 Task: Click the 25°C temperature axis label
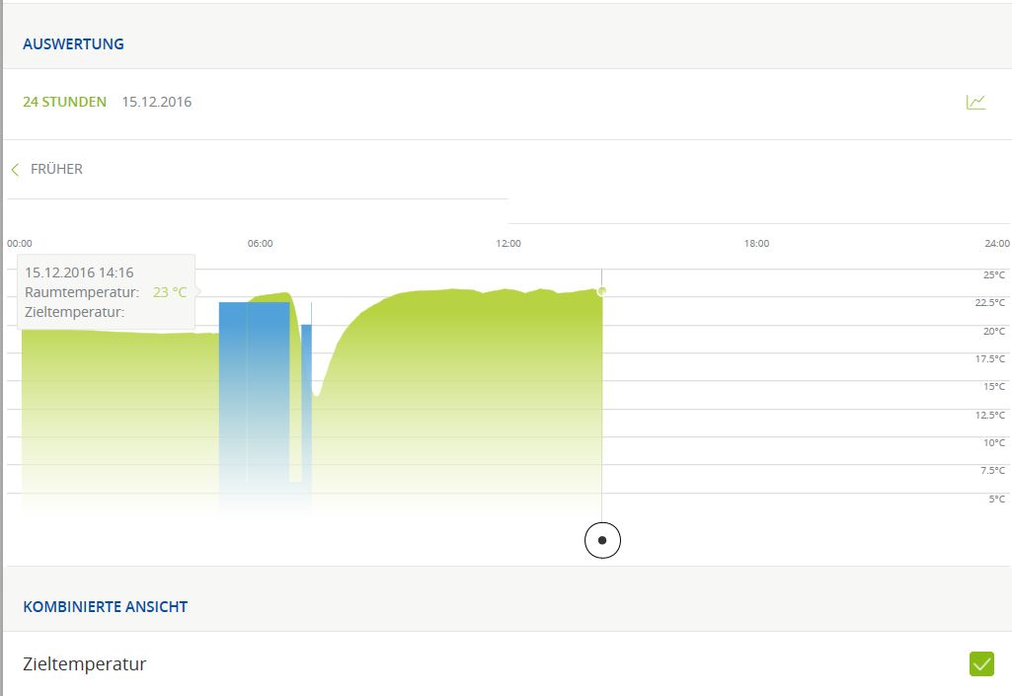tap(993, 274)
